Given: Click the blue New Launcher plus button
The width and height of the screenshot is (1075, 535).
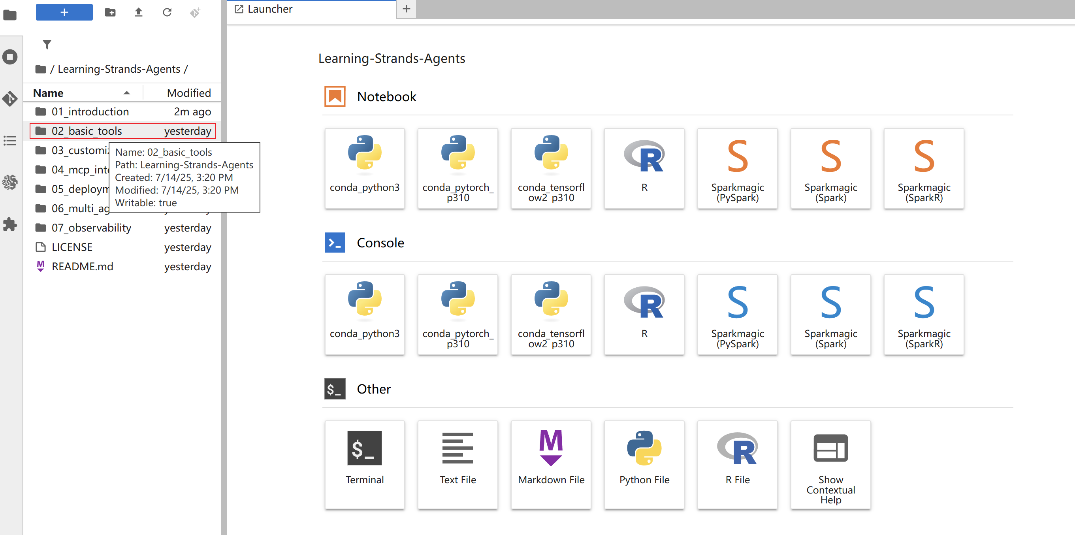Looking at the screenshot, I should tap(64, 12).
